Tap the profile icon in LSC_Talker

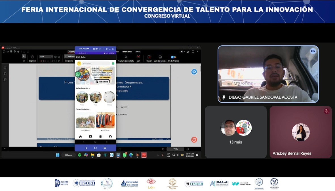[x=110, y=137]
